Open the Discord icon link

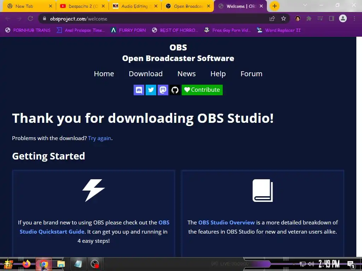click(x=139, y=90)
